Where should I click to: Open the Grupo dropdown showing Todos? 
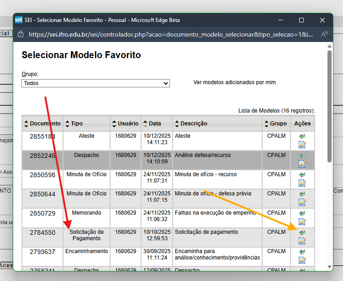tap(95, 83)
